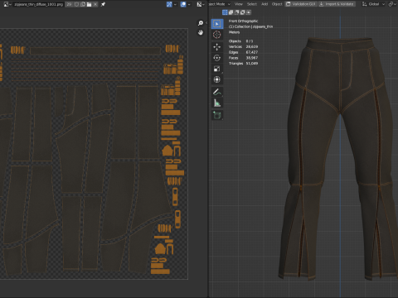Click the Validation GUI button

[x=302, y=4]
